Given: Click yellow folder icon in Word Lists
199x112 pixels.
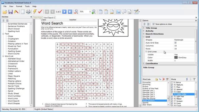Looking at the screenshot, I should (x=156, y=79).
